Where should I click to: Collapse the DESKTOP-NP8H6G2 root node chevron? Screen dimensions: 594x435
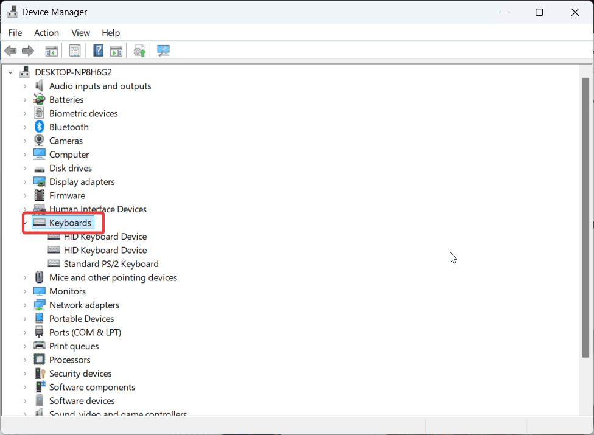pyautogui.click(x=10, y=72)
